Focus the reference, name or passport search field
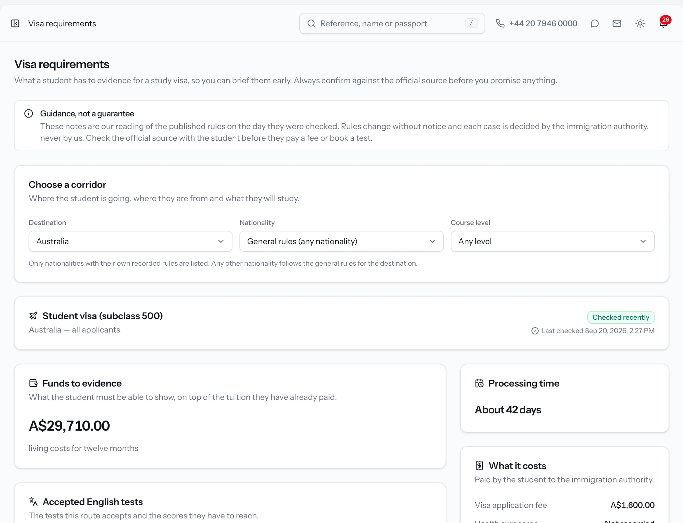Screen dimensions: 683x523 pyautogui.click(x=392, y=23)
